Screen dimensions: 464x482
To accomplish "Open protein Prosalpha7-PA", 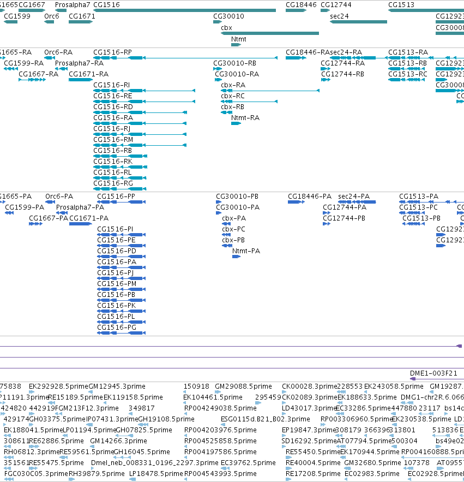I will (80, 207).
